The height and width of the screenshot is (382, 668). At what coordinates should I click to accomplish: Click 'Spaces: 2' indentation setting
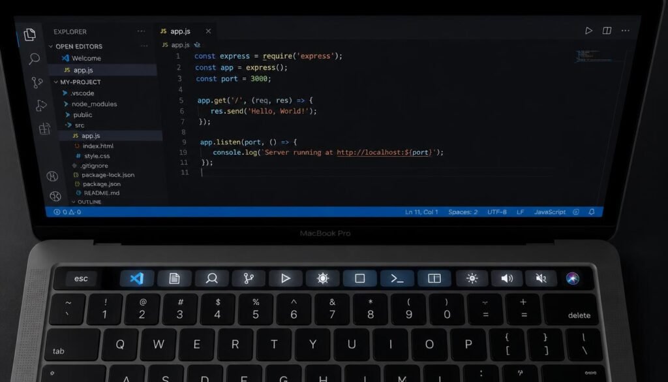click(463, 212)
